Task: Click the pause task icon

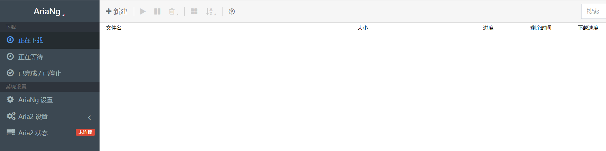Action: tap(157, 12)
